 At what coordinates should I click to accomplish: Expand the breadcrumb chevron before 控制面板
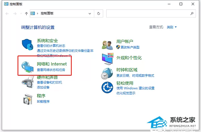coord(38,13)
